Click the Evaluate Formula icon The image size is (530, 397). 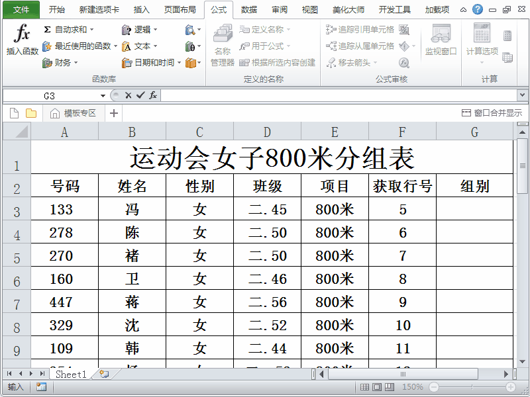tap(404, 63)
